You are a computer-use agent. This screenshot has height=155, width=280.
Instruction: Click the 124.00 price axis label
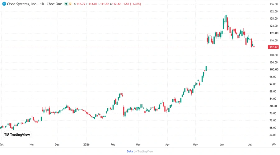[x=273, y=26]
